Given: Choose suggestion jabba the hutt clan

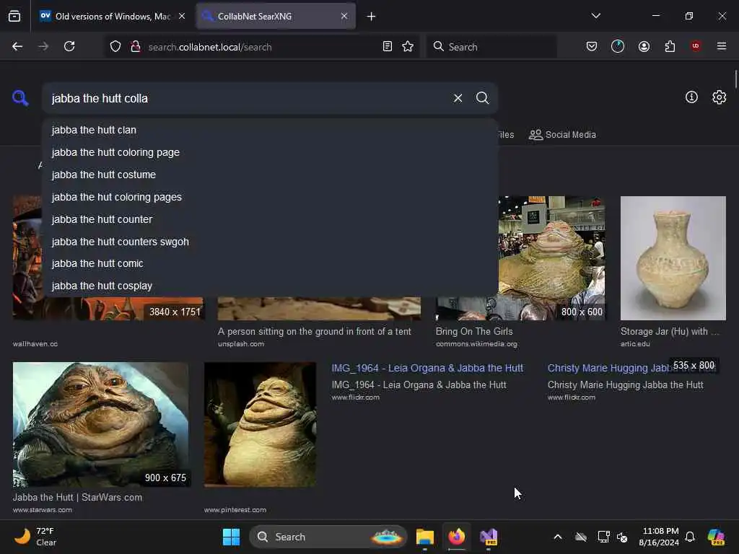Looking at the screenshot, I should (x=270, y=130).
